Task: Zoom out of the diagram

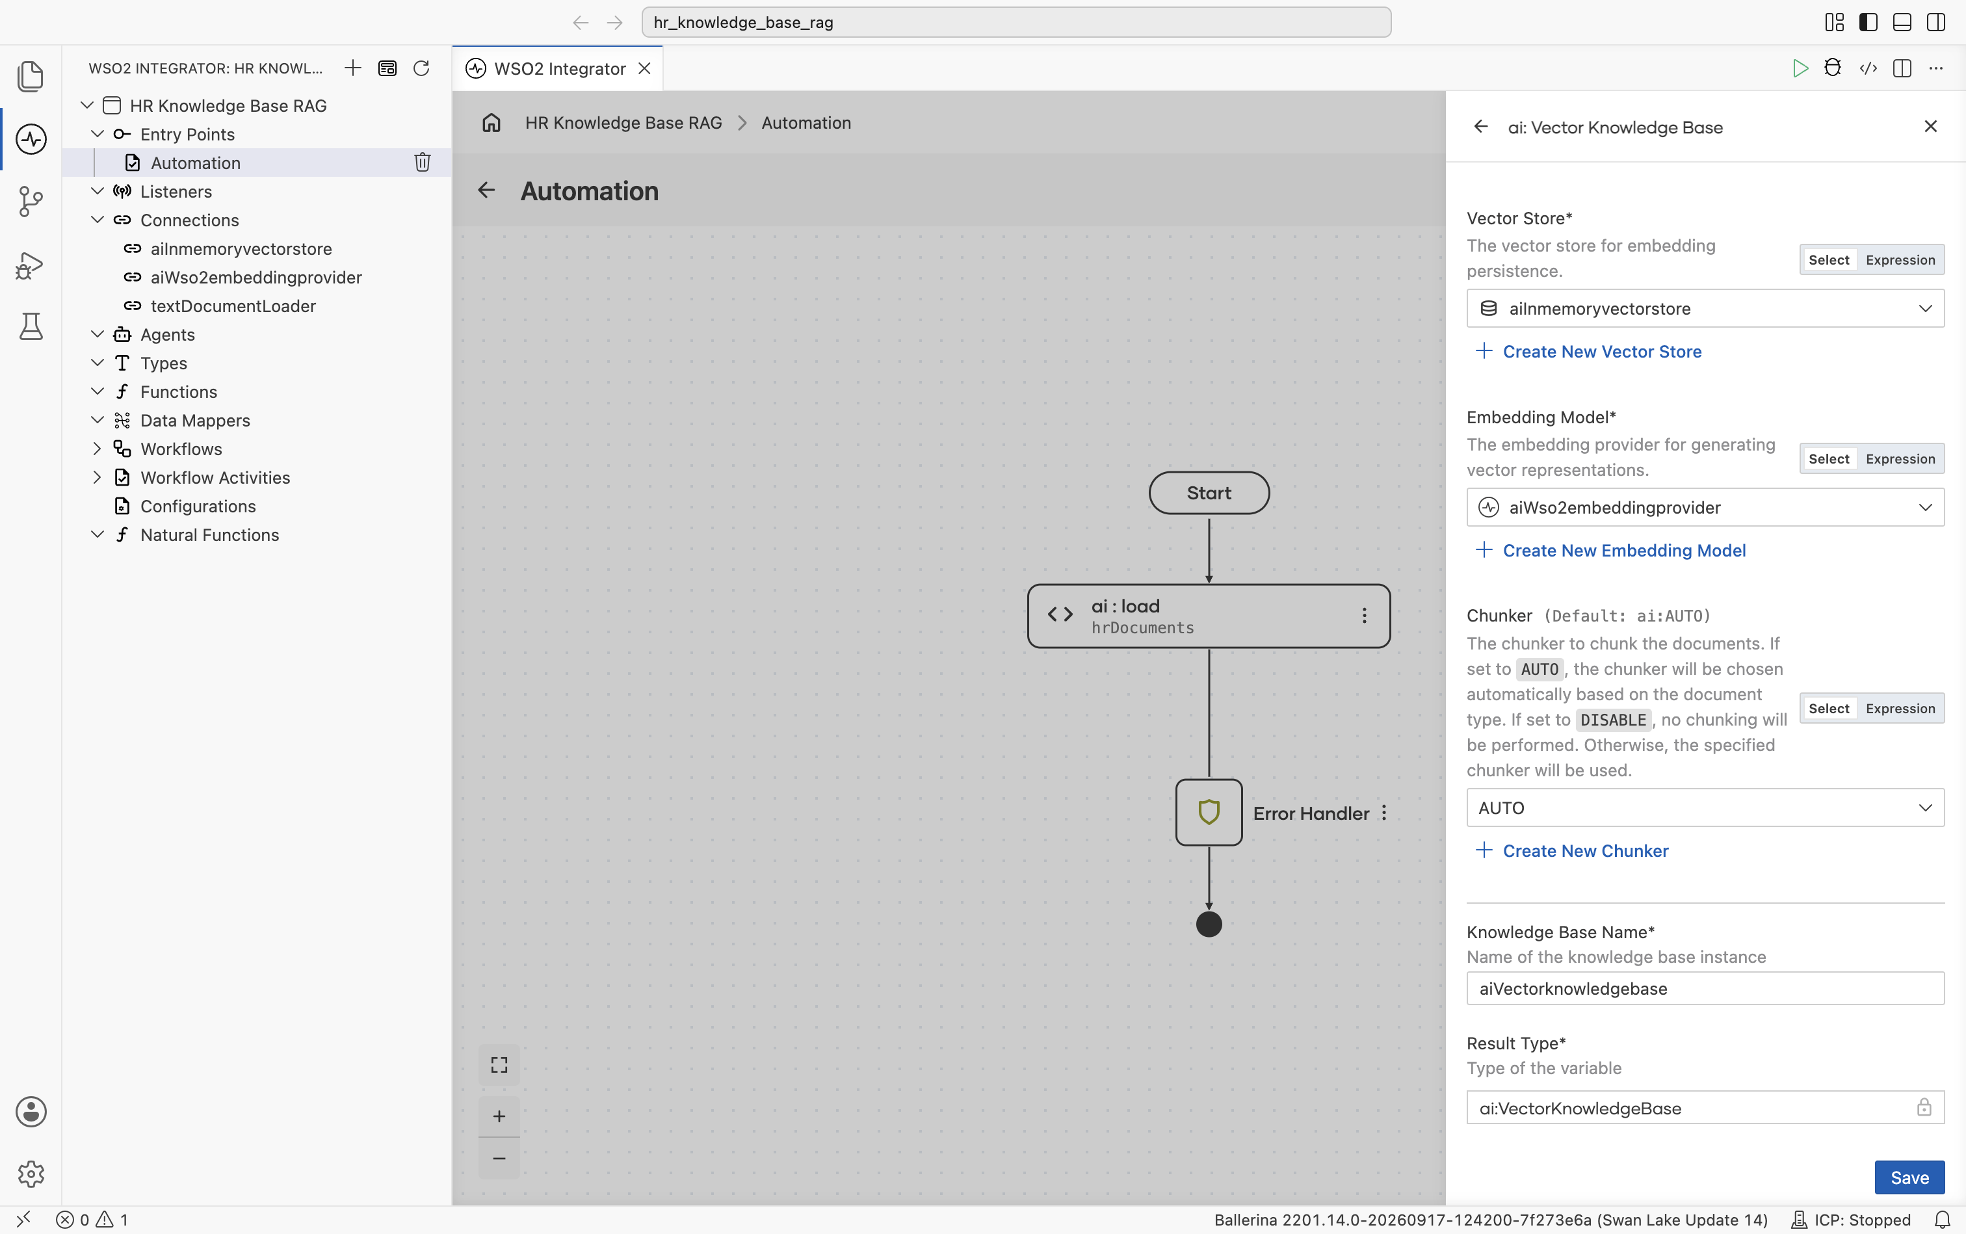Action: tap(499, 1158)
